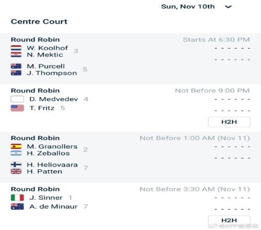Click the Centre Court heading
The width and height of the screenshot is (261, 230).
pyautogui.click(x=39, y=21)
